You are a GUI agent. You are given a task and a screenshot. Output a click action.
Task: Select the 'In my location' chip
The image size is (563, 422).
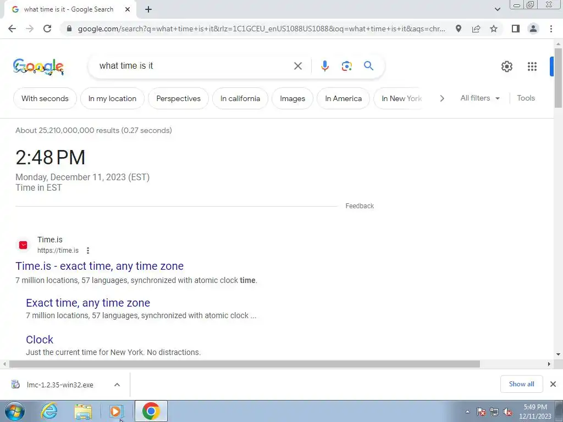tap(112, 99)
